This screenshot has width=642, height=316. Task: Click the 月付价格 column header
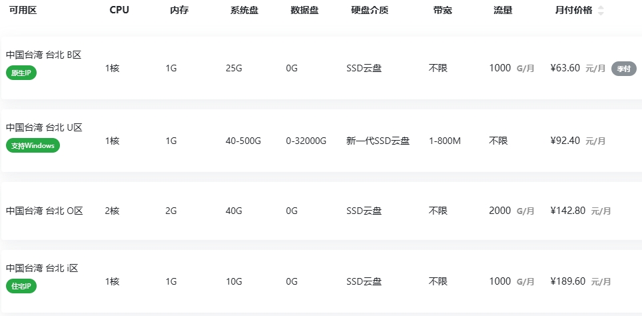[x=573, y=11]
